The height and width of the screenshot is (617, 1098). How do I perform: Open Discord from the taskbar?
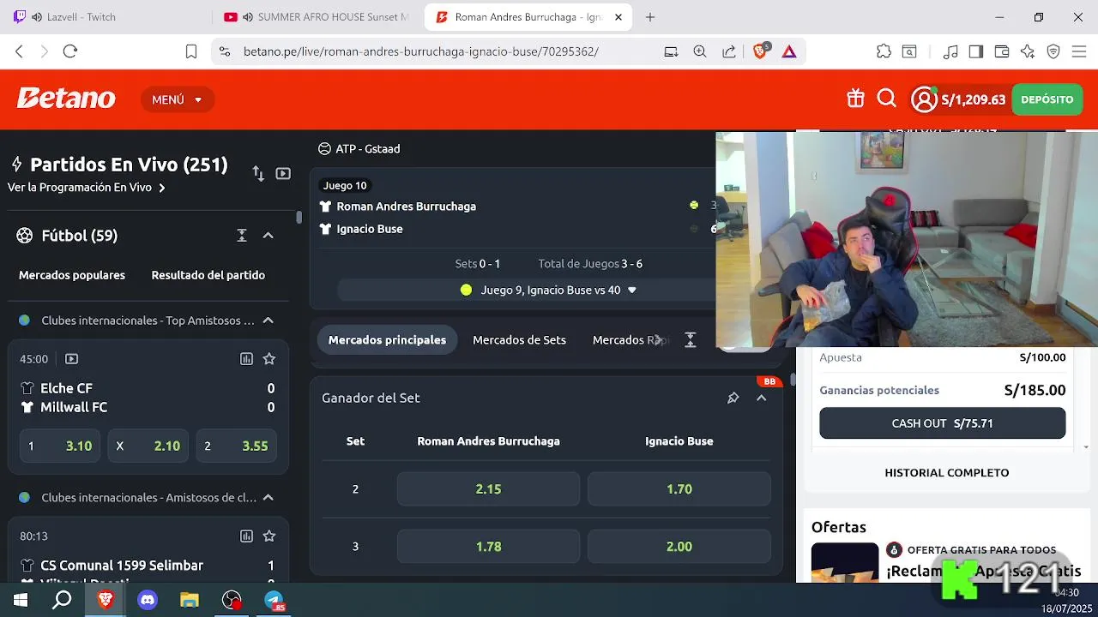(x=148, y=600)
